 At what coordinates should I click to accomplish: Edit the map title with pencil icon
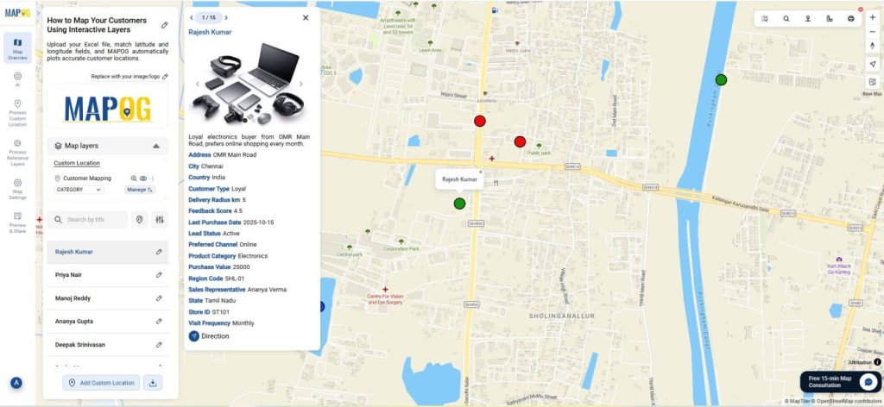pos(165,25)
